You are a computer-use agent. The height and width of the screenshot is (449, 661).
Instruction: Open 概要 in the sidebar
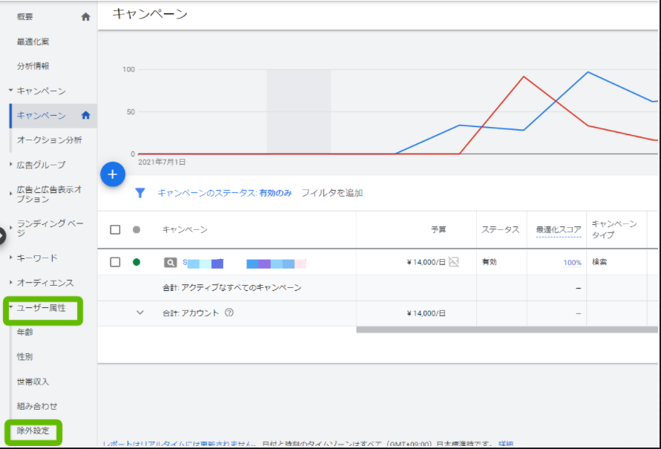click(25, 17)
